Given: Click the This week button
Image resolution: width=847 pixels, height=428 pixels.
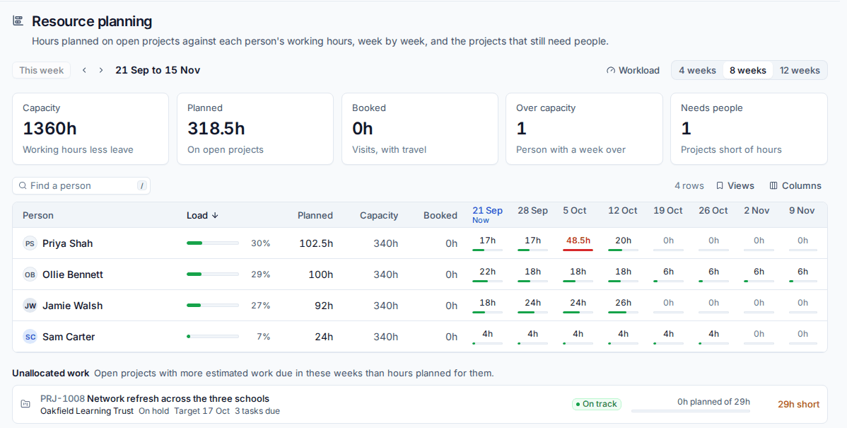Looking at the screenshot, I should [x=42, y=70].
